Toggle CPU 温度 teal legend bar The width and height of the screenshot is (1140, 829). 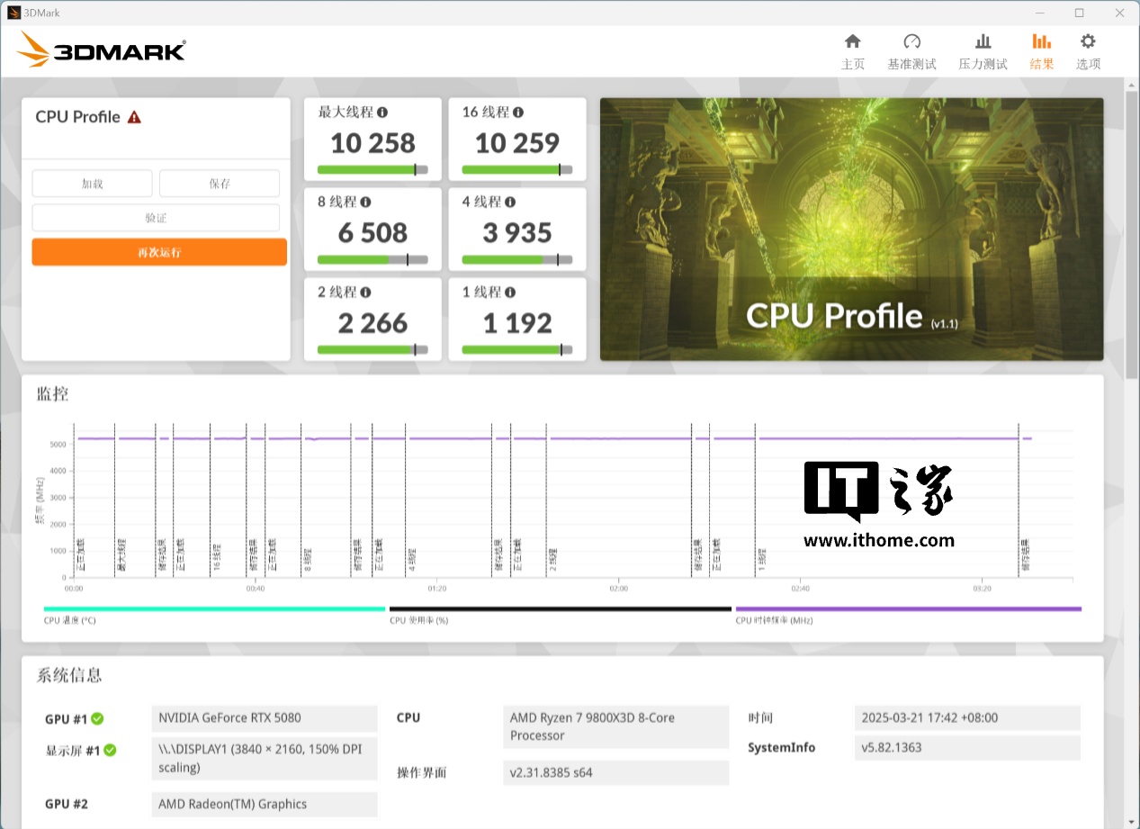tap(214, 609)
